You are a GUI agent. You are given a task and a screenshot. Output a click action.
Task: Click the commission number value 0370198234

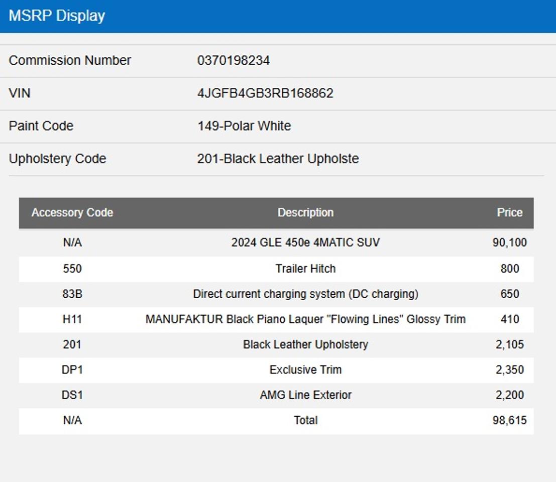pos(233,61)
